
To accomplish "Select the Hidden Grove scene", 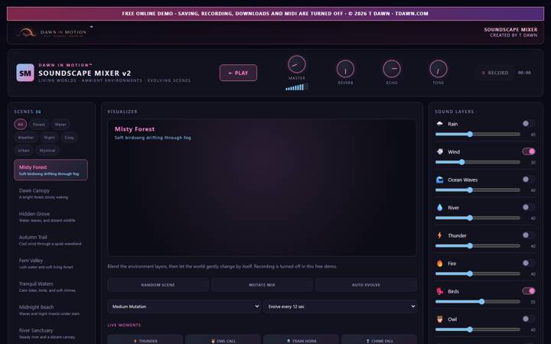I will coord(51,216).
